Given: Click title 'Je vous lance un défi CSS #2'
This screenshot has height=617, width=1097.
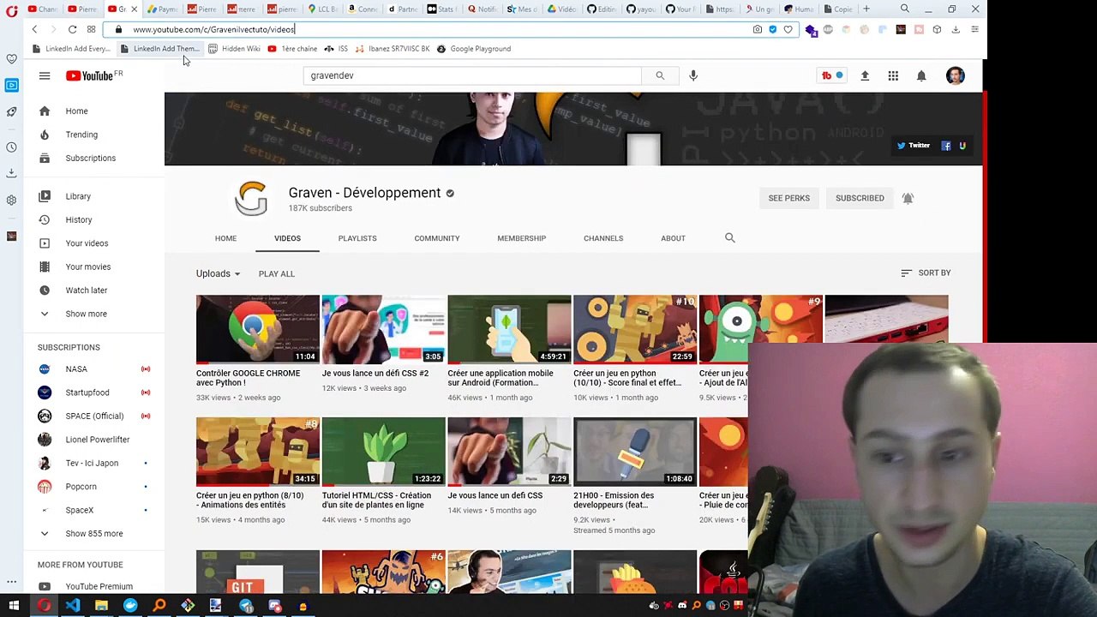Looking at the screenshot, I should 375,373.
